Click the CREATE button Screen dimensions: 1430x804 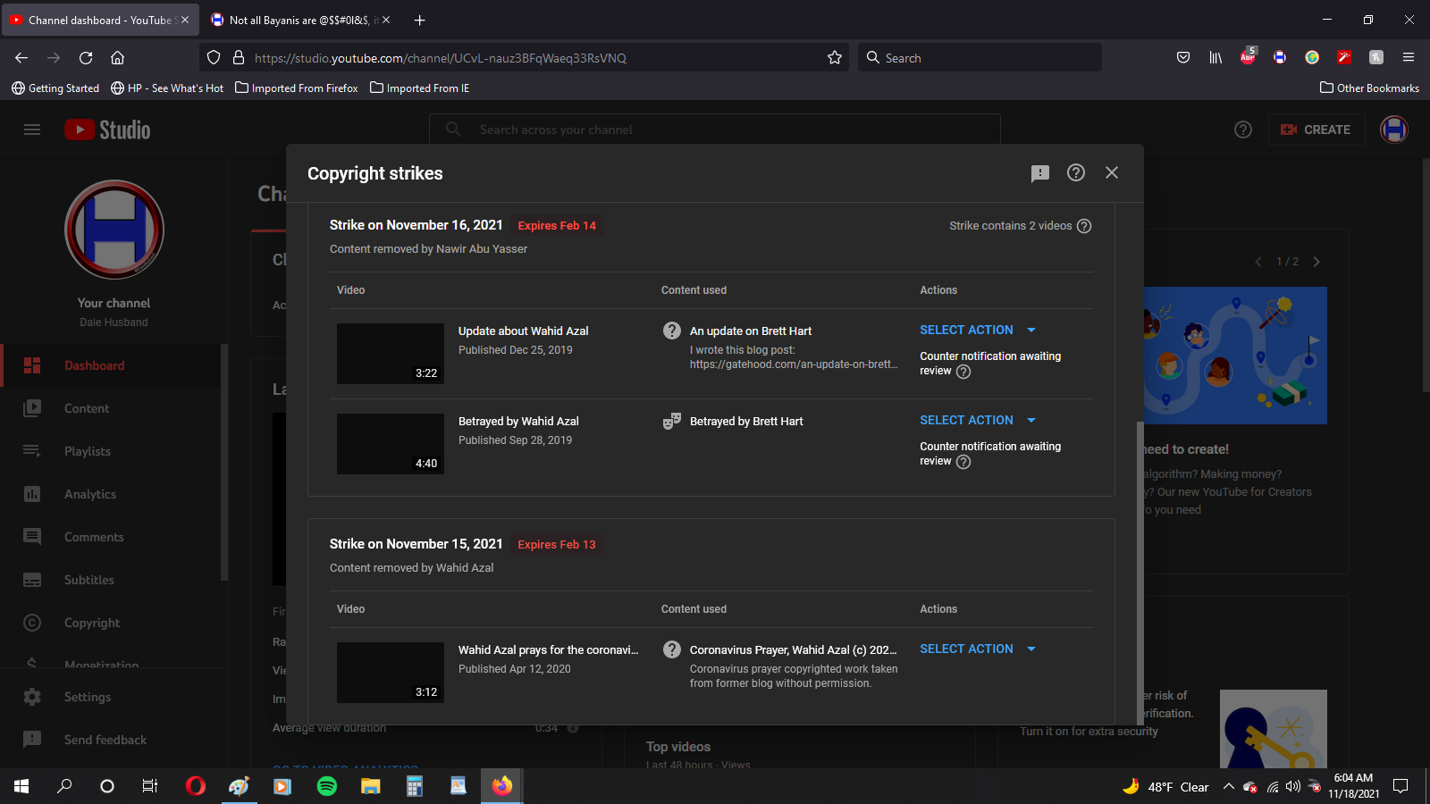1316,130
